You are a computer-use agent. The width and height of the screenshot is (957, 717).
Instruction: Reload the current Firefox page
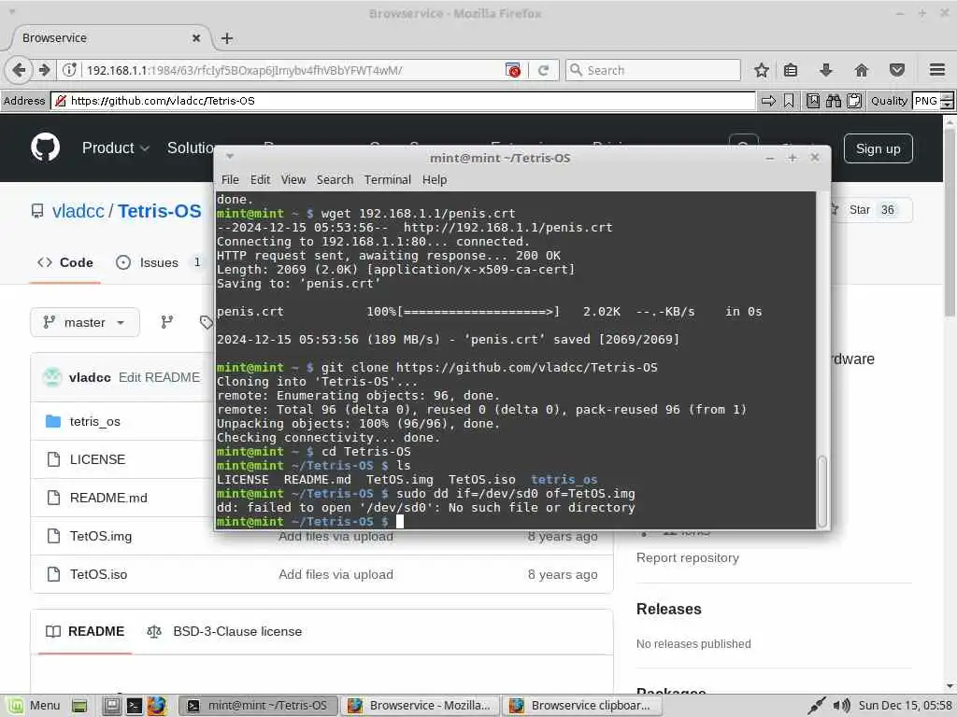pos(543,70)
